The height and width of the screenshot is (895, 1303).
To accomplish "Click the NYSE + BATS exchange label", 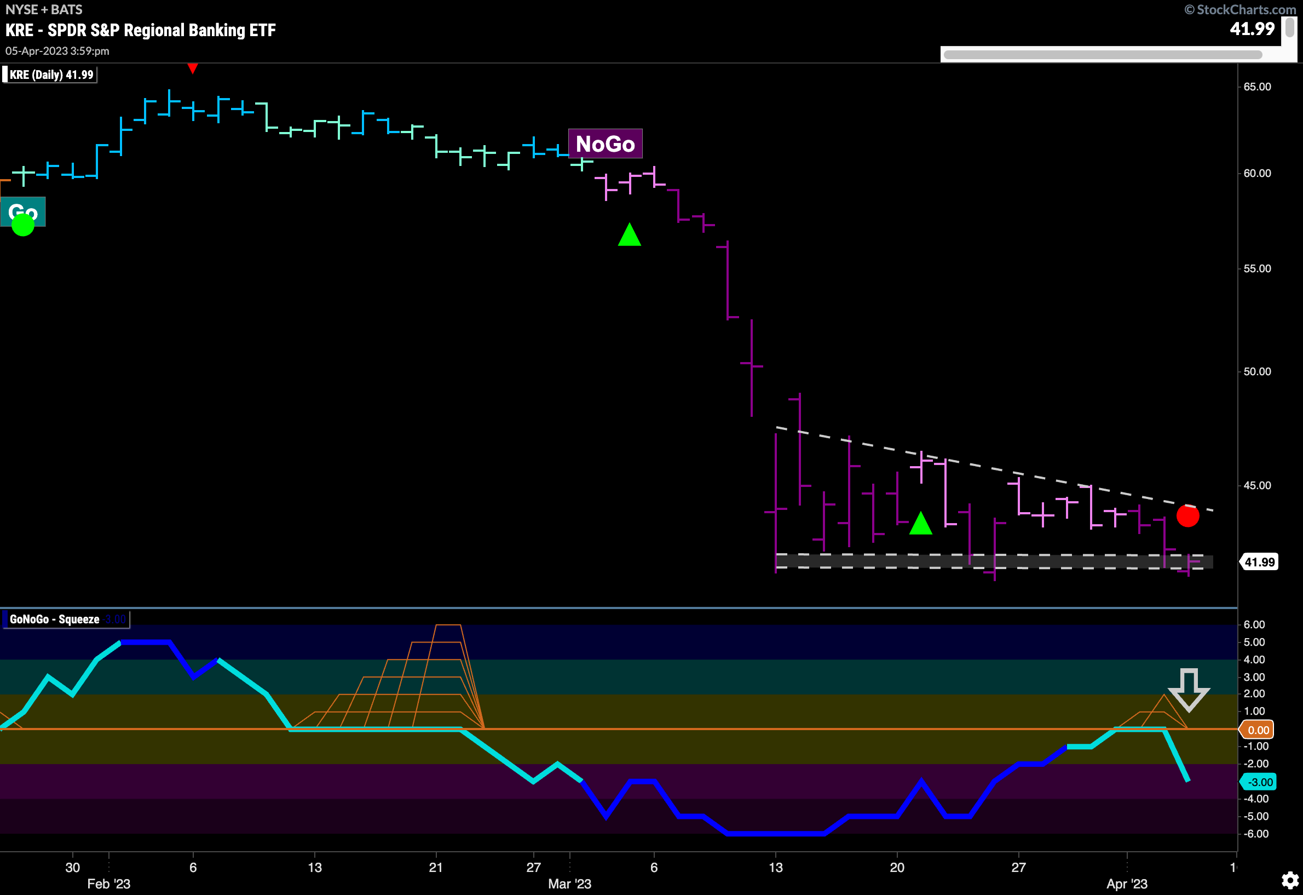I will pyautogui.click(x=44, y=9).
